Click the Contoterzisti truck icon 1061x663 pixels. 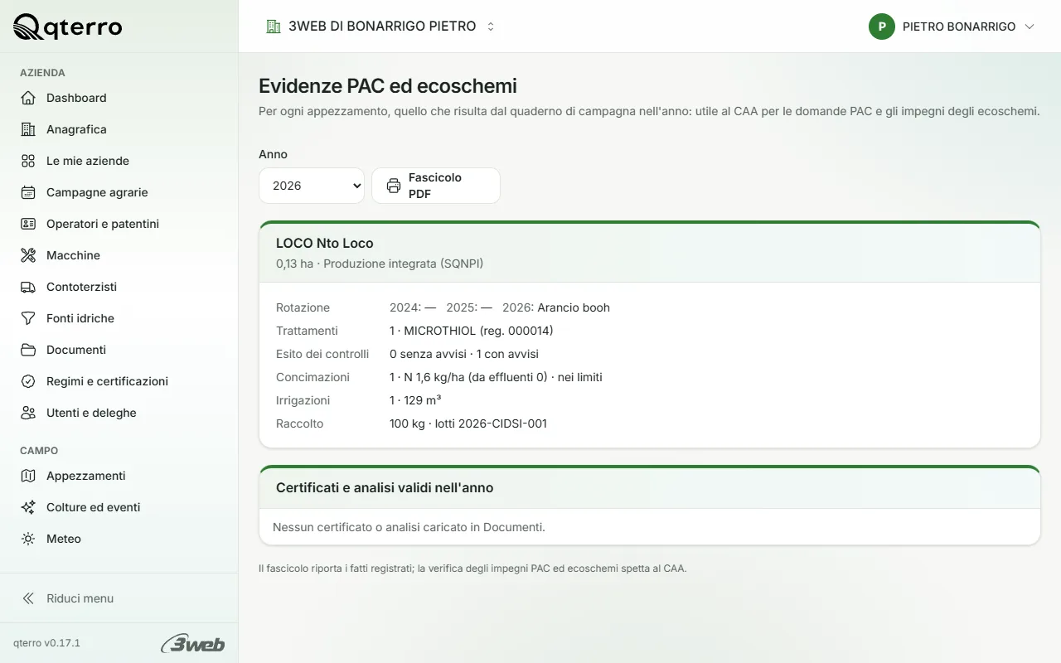[x=28, y=287]
